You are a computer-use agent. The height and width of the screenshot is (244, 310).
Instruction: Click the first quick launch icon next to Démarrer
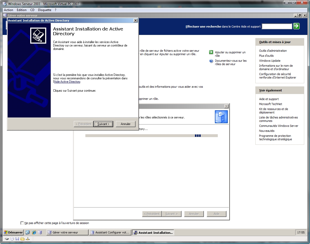tap(28, 232)
